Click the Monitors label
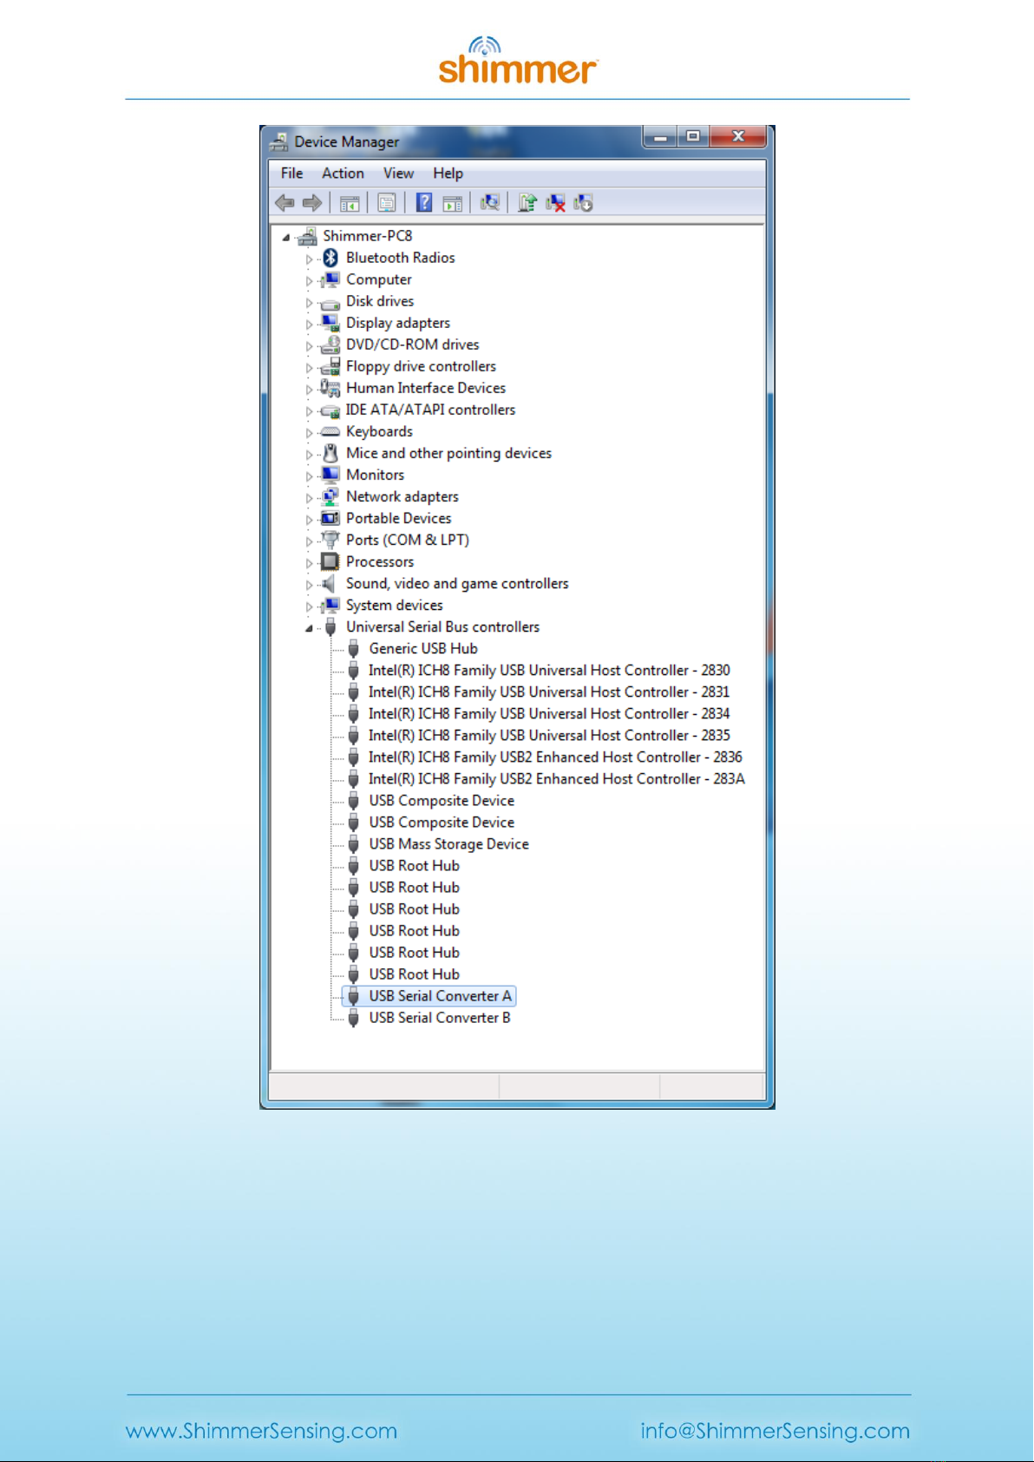 coord(375,475)
